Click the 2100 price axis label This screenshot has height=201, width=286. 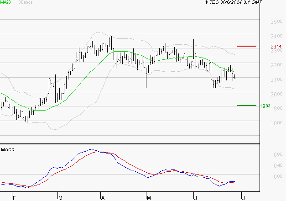pos(276,79)
